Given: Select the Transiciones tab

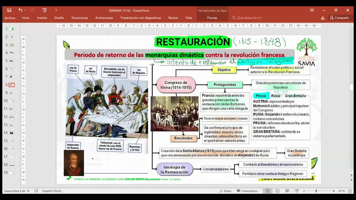Looking at the screenshot, I should click(80, 18).
